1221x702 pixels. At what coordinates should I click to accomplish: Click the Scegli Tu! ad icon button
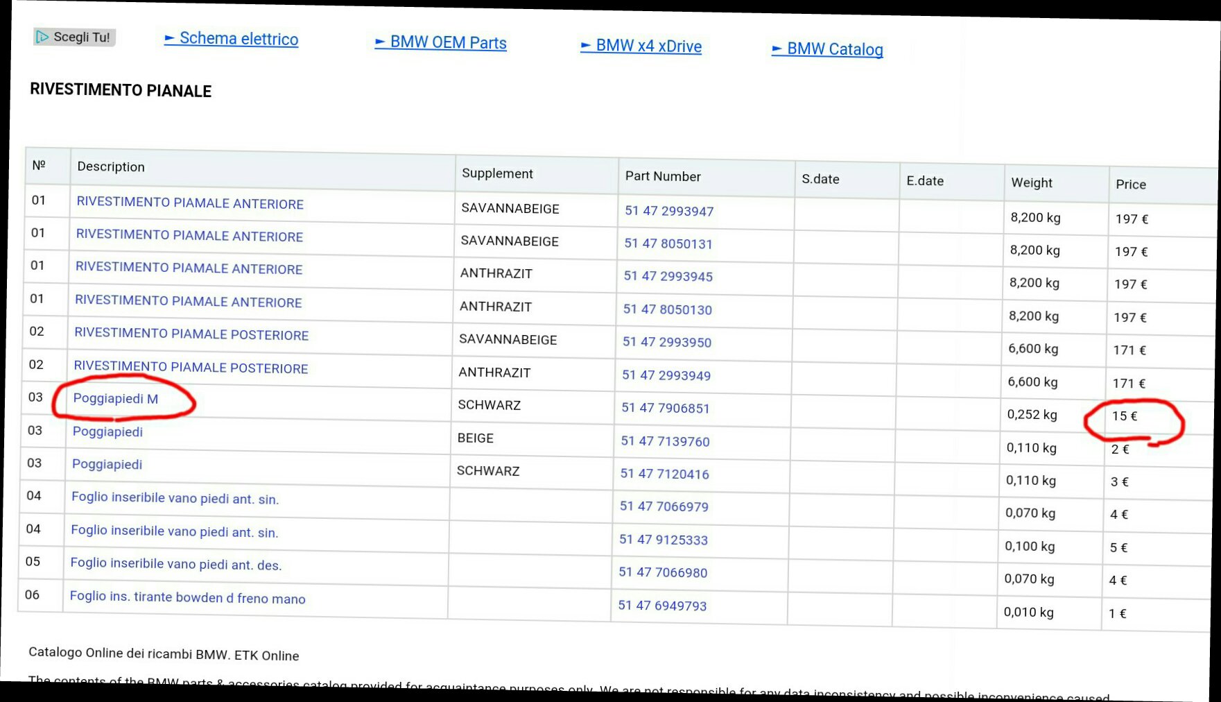click(74, 37)
